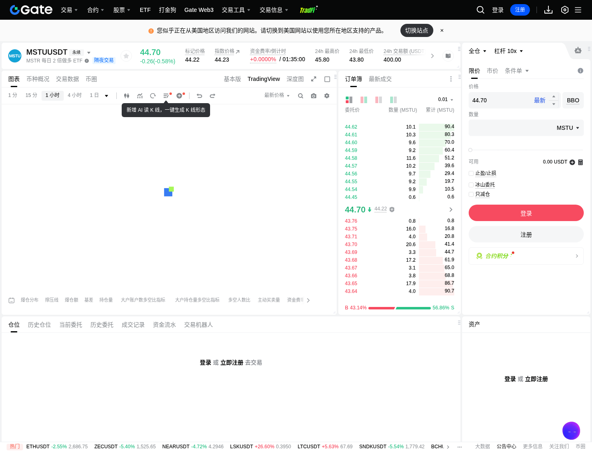
Task: Select the 深度图 chart view
Action: point(295,79)
